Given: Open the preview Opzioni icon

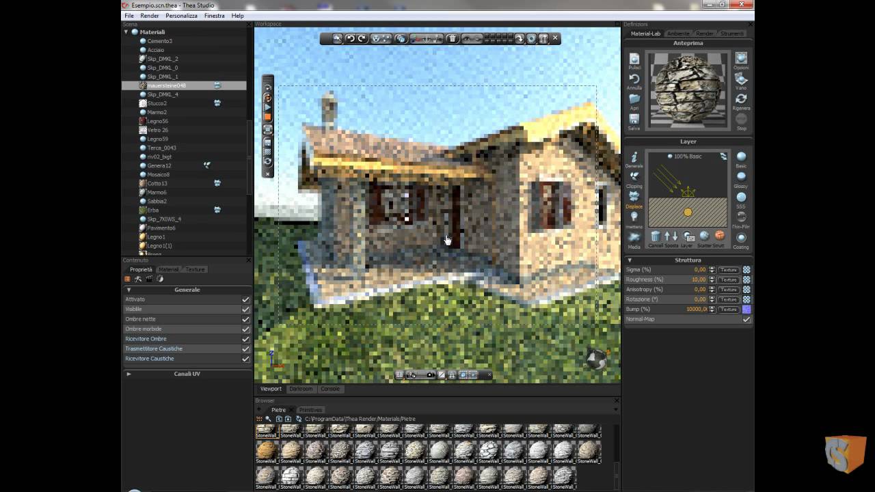Looking at the screenshot, I should [741, 58].
